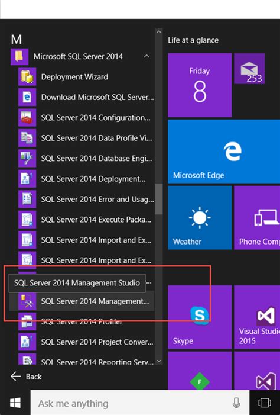The width and height of the screenshot is (280, 415).
Task: Click the scroll up arrow of apps list
Action: tap(159, 32)
